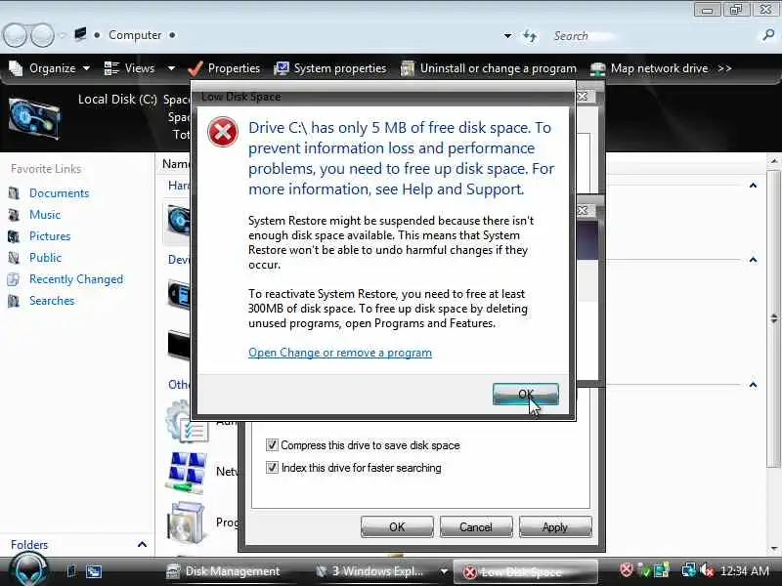Click Cancel in drive Properties window
This screenshot has width=782, height=586.
click(476, 526)
